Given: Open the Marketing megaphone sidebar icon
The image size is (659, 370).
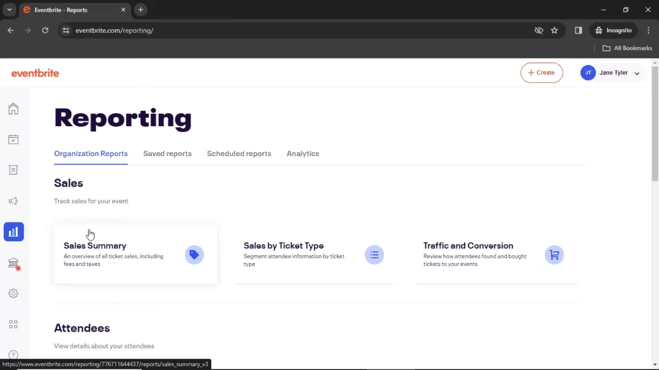Looking at the screenshot, I should click(13, 201).
